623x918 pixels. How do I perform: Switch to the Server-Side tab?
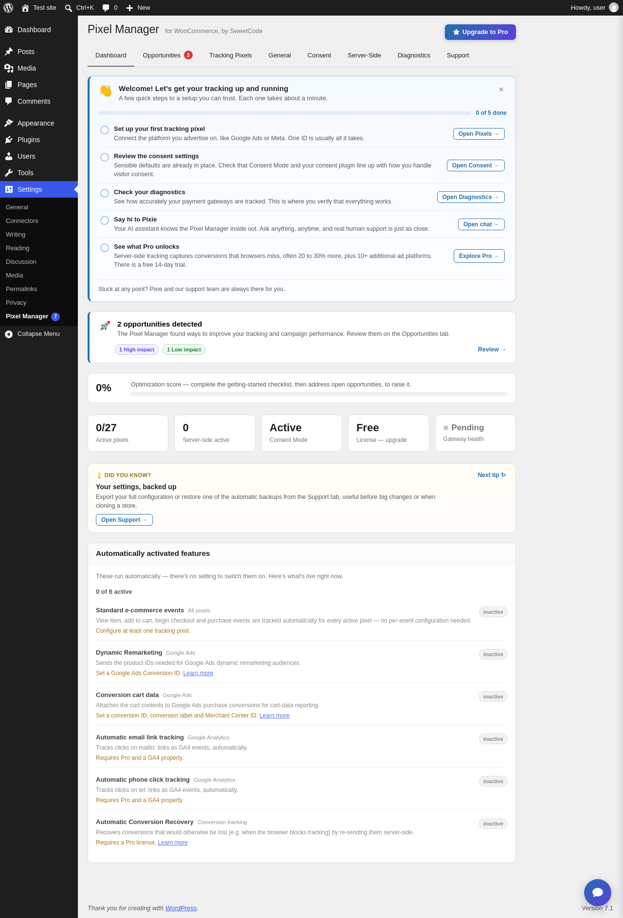[365, 55]
